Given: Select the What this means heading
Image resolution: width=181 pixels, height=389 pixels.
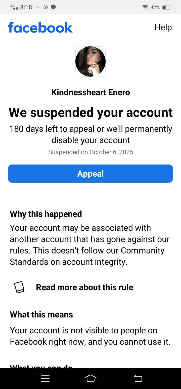Looking at the screenshot, I should [x=41, y=315].
